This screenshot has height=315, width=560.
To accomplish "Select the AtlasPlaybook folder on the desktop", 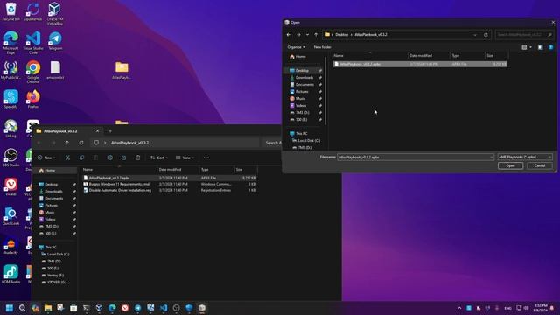I will (122, 70).
